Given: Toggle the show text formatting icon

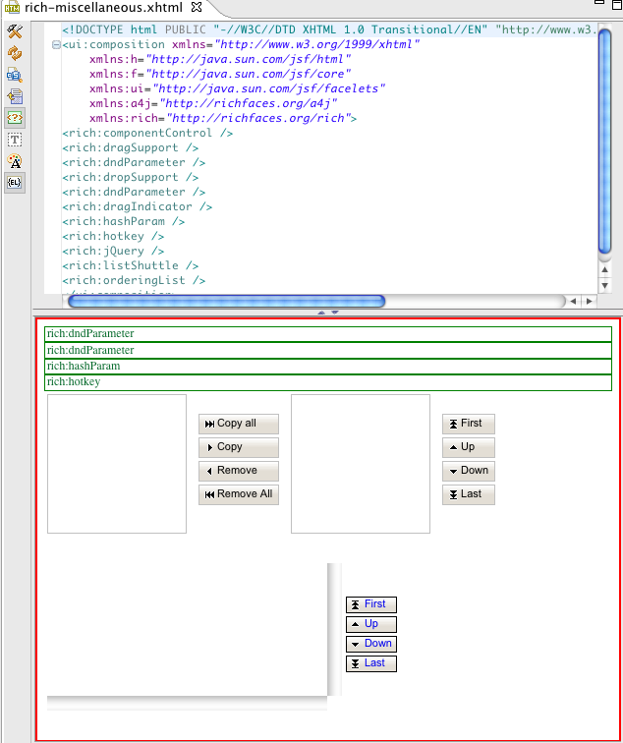Looking at the screenshot, I should pos(15,140).
